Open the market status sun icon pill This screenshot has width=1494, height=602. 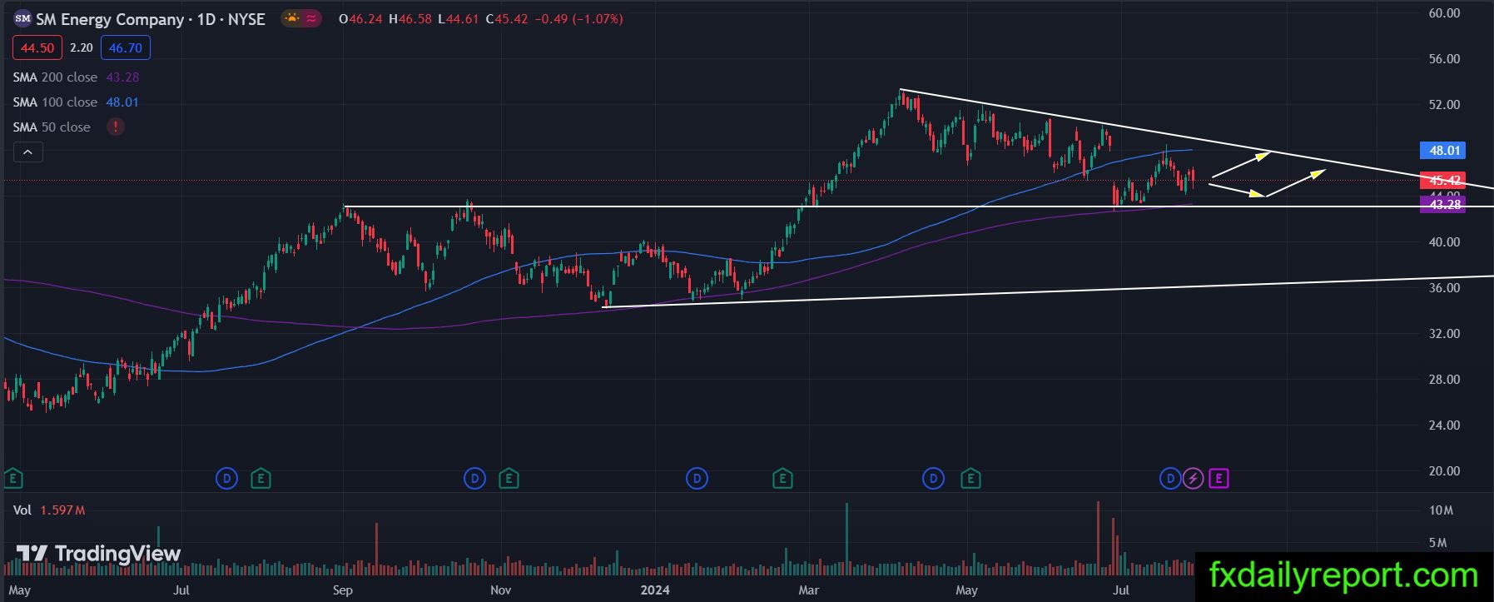pyautogui.click(x=300, y=18)
